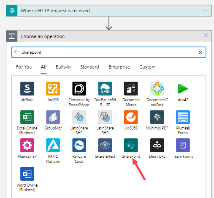The width and height of the screenshot is (214, 198).
Task: Switch to the Built-in tab
Action: (63, 67)
